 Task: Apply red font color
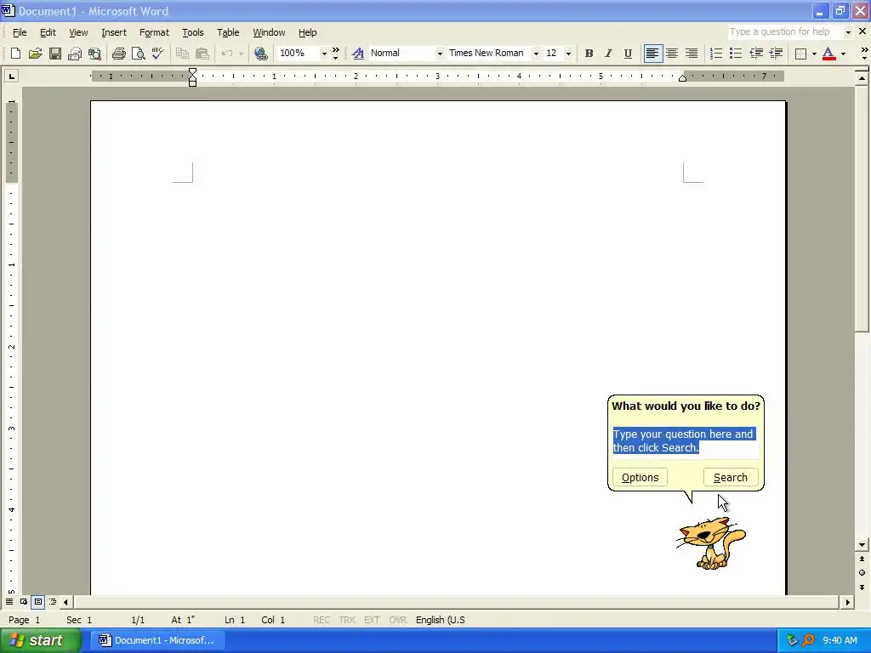click(x=828, y=54)
